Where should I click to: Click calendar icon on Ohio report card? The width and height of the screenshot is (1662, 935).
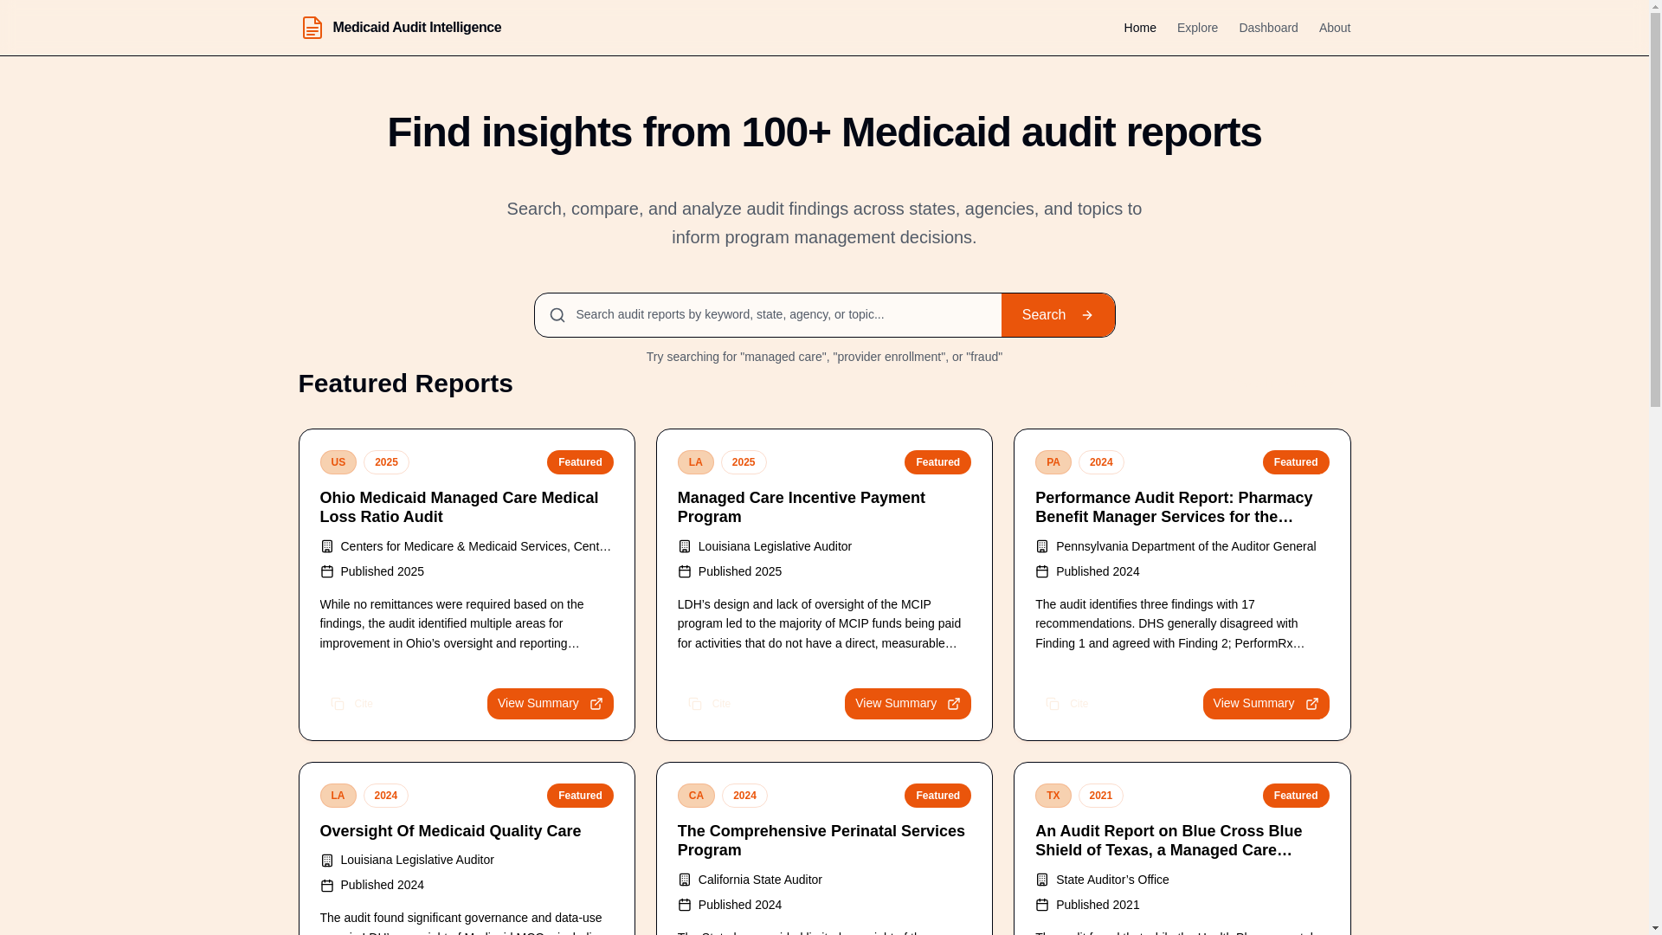[326, 571]
